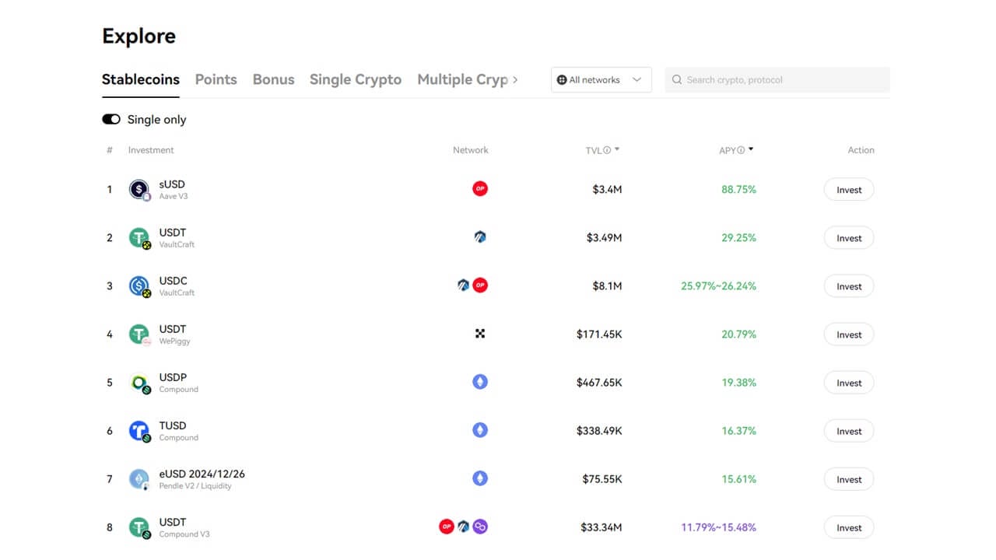Click the USDC VaultCraft coin icon

(139, 285)
